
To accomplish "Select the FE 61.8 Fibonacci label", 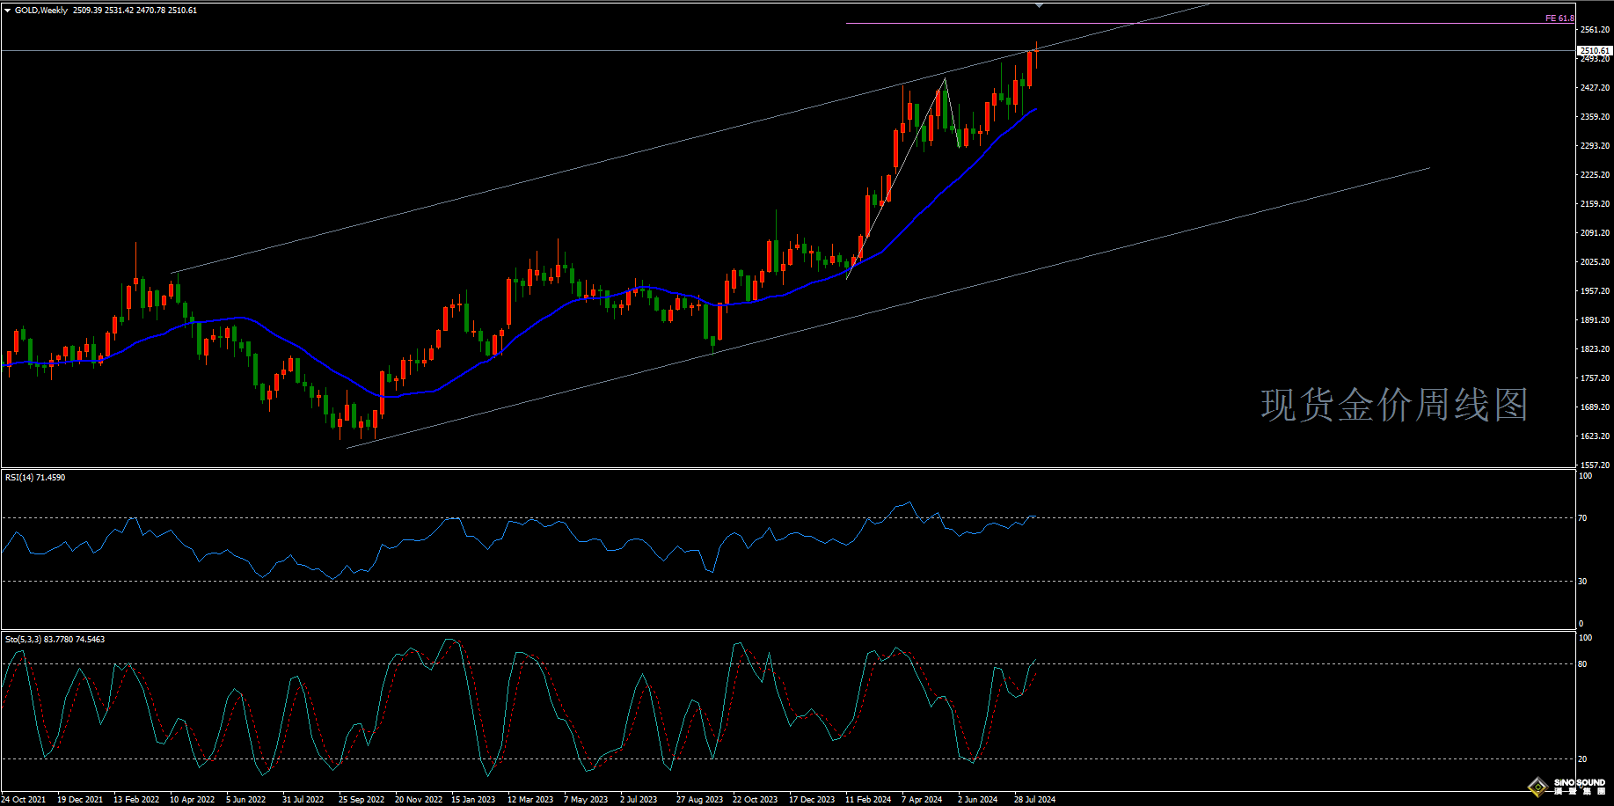I will coord(1559,18).
